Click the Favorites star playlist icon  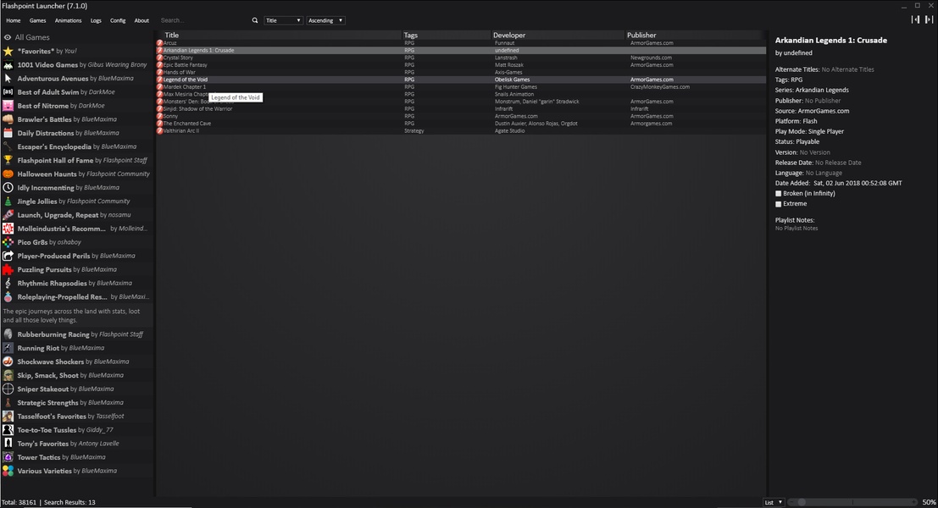8,52
